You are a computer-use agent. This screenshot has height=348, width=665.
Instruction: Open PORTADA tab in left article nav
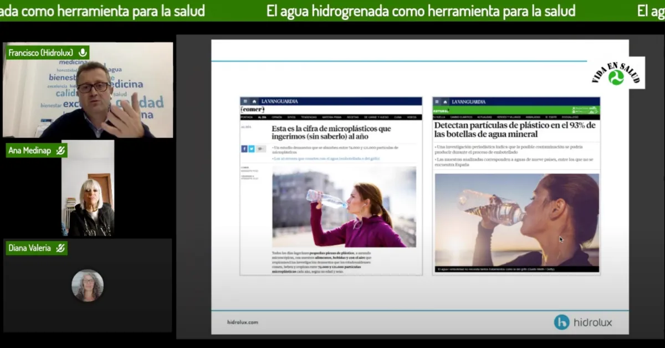tap(247, 117)
